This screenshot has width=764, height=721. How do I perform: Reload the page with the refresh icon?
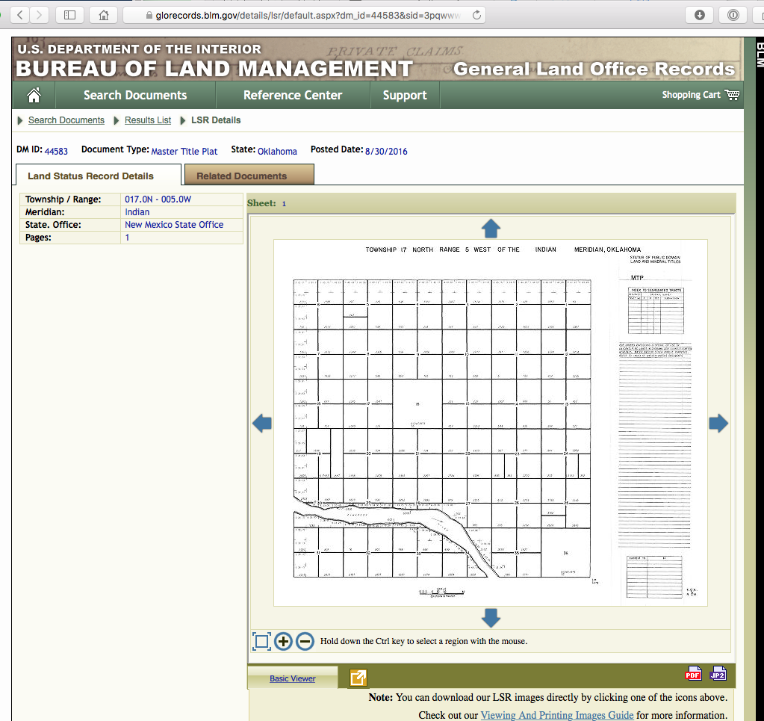tap(476, 15)
